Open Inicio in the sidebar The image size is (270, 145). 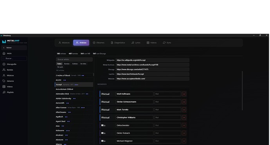pos(14,53)
